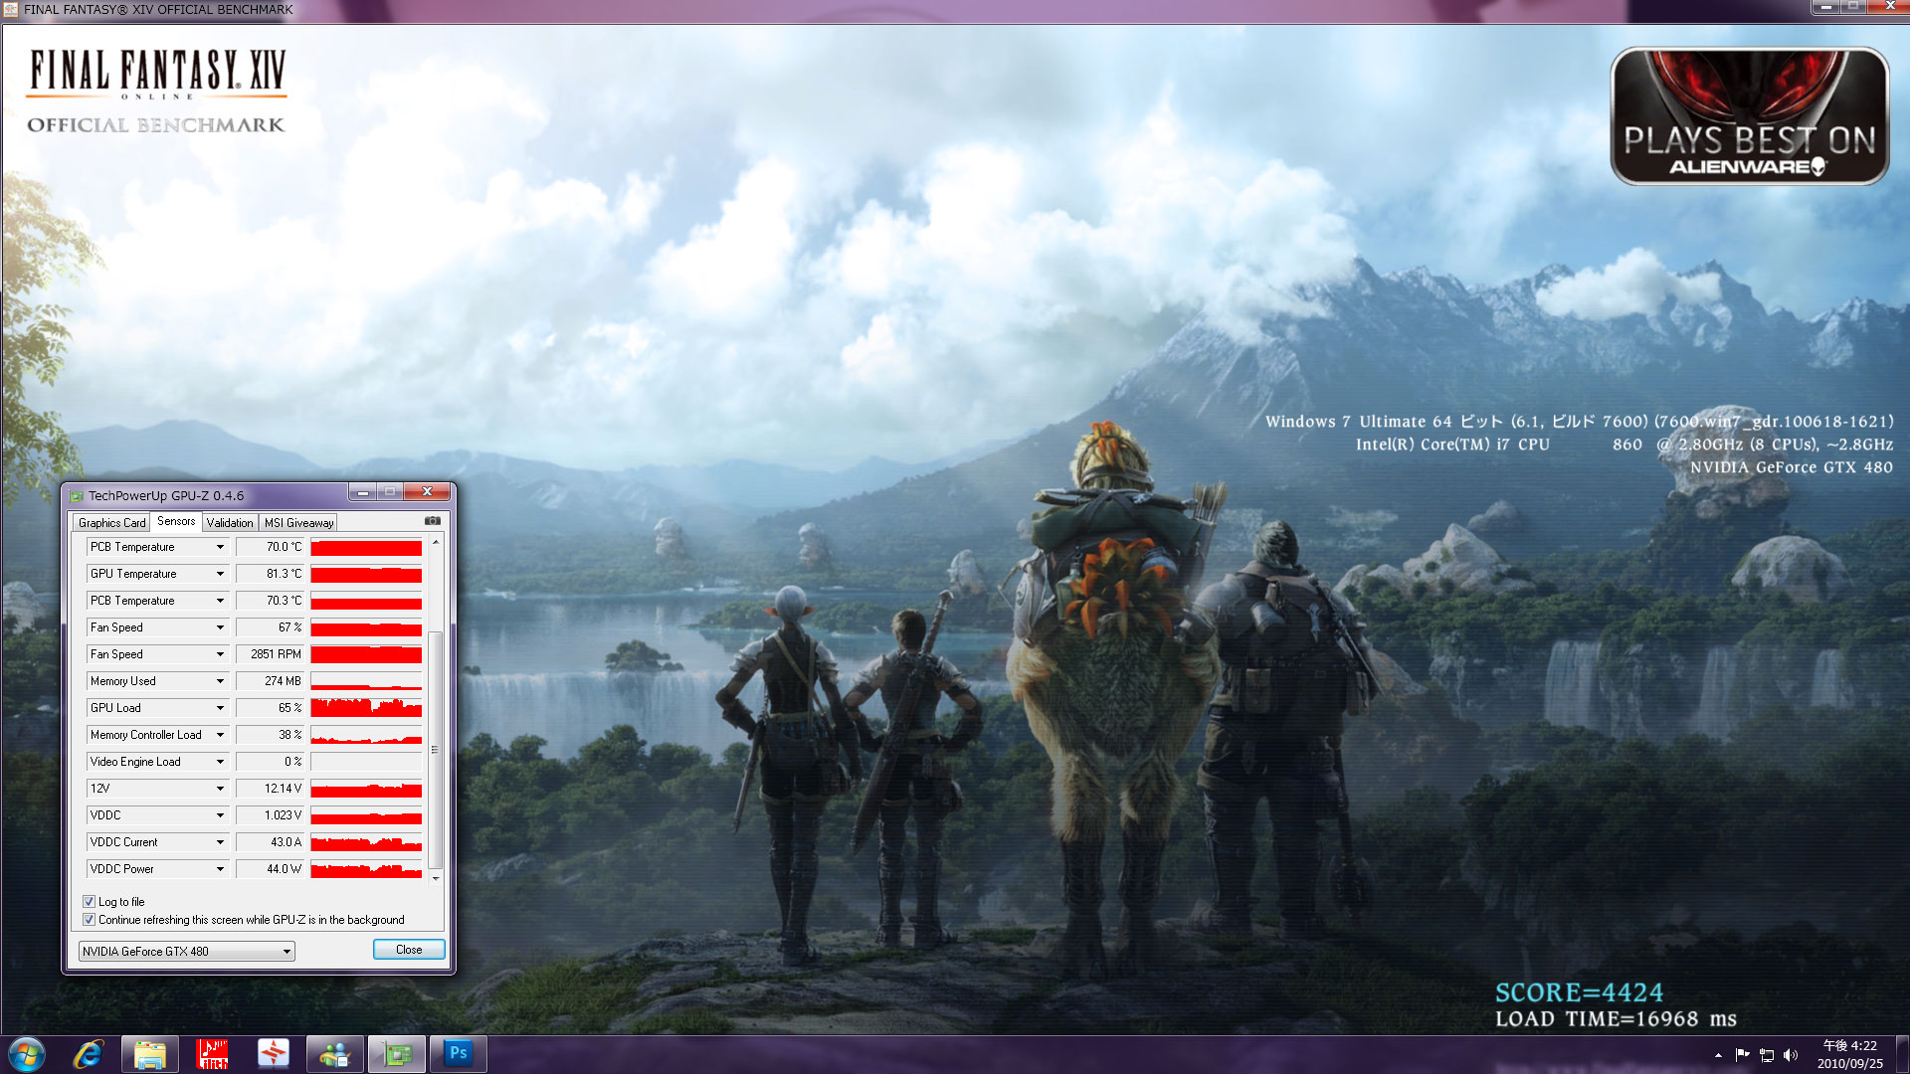Open the Action Center flag icon
Screen dimensions: 1910x1074
coord(1742,1055)
